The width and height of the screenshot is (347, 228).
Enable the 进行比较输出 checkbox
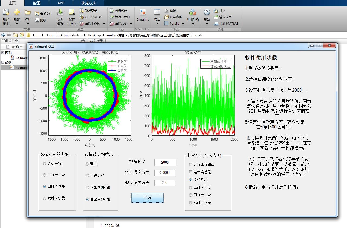click(191, 164)
